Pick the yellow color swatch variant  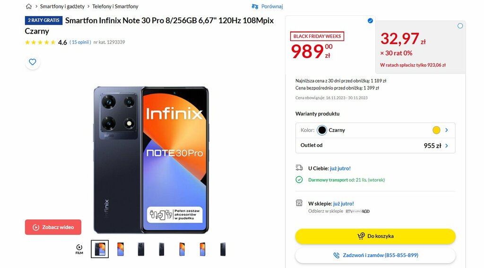click(x=436, y=130)
